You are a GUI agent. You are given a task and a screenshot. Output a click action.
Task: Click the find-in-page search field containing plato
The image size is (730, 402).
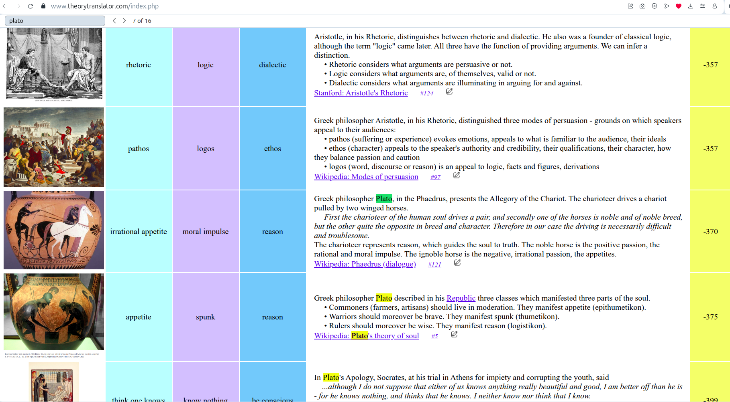(x=55, y=21)
